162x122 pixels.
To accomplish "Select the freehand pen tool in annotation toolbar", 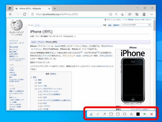I will click(91, 114).
